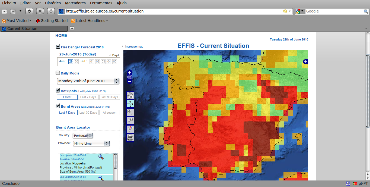Screen dimensions: 370x187
Task: Select the Current Situation tab
Action: click(34, 29)
